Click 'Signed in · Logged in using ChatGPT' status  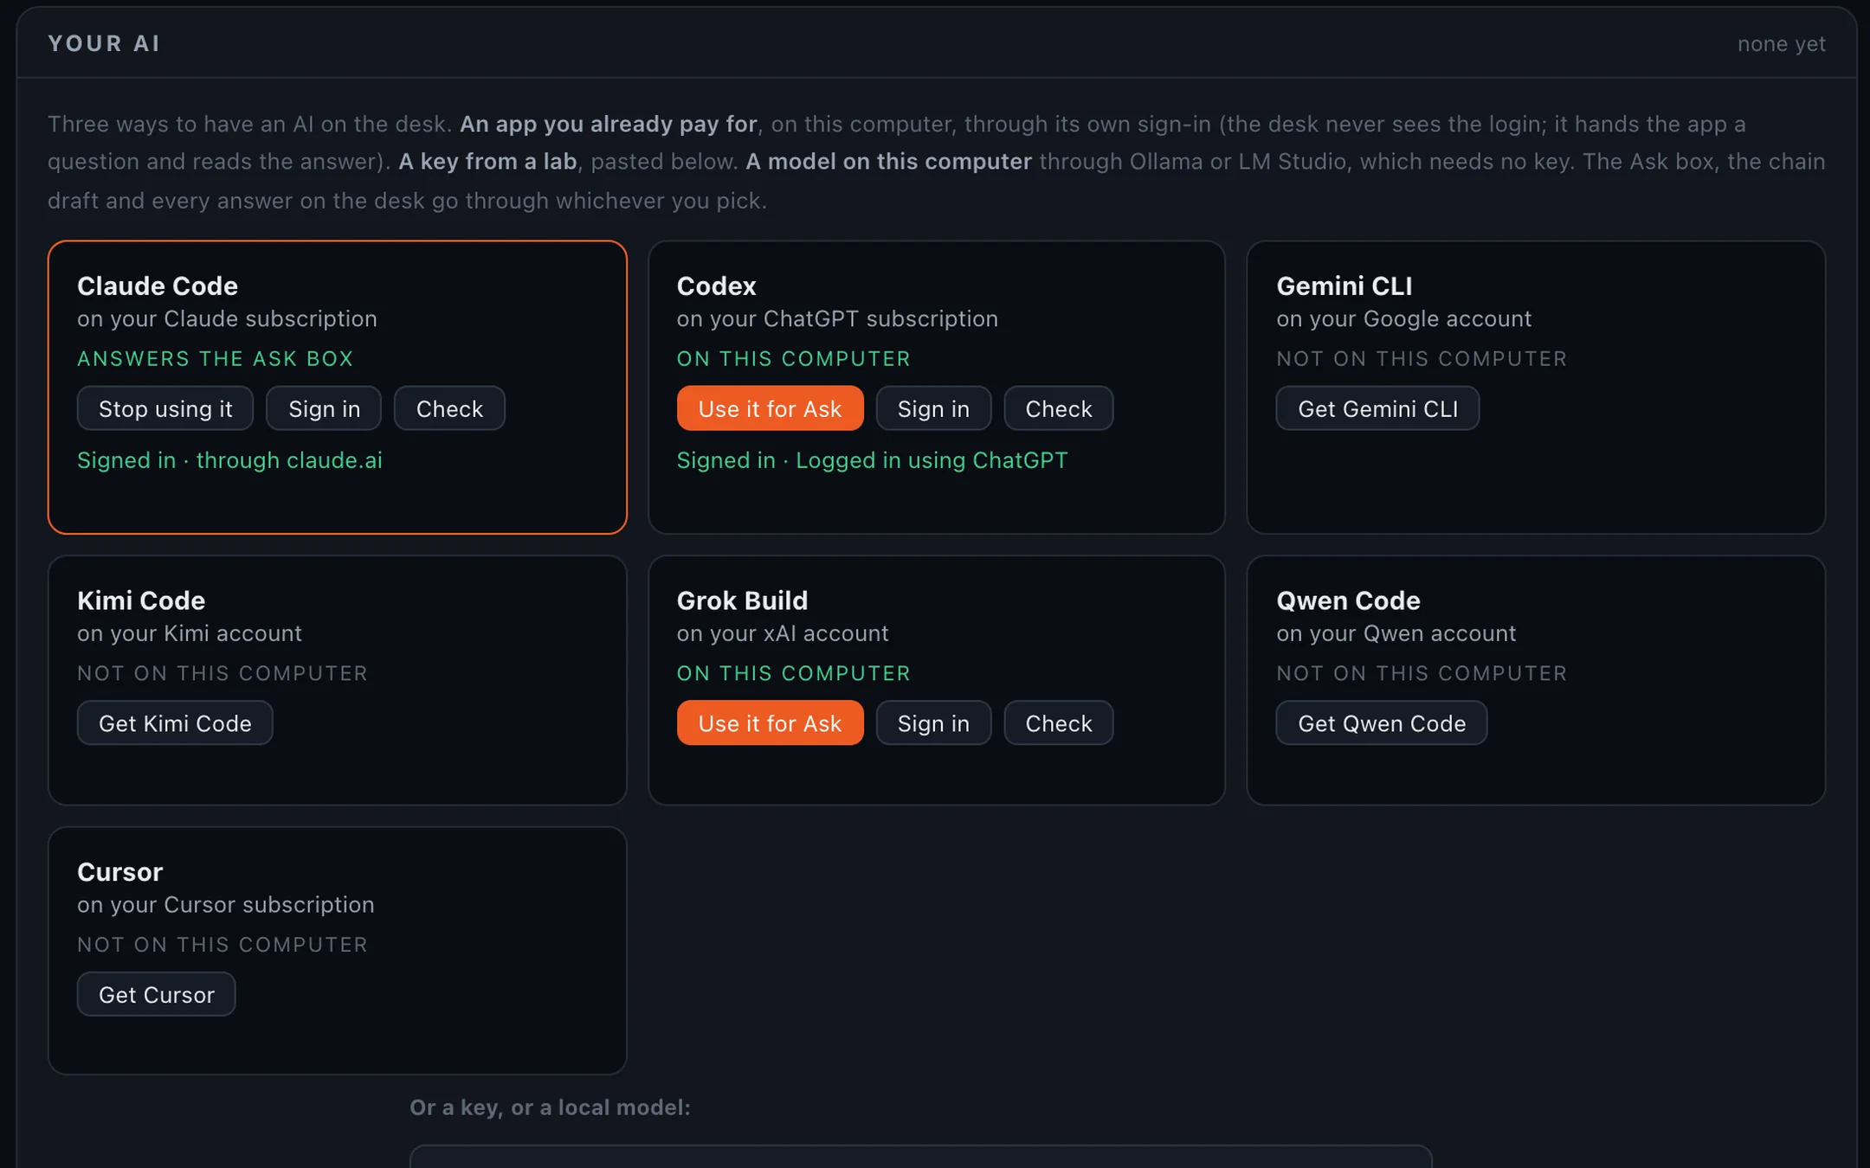click(872, 460)
